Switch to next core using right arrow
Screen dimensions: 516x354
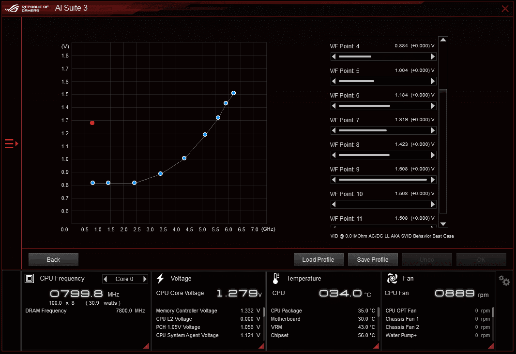click(145, 279)
